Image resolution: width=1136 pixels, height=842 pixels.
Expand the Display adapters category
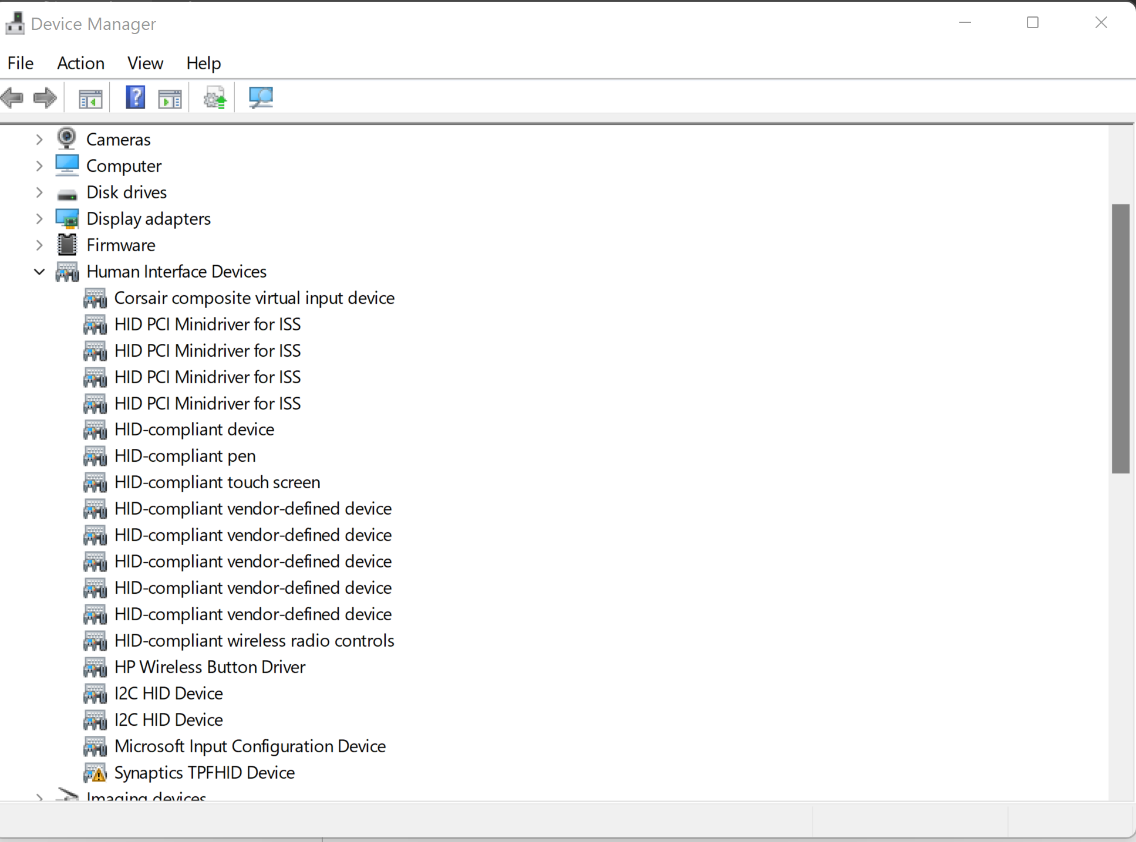39,219
